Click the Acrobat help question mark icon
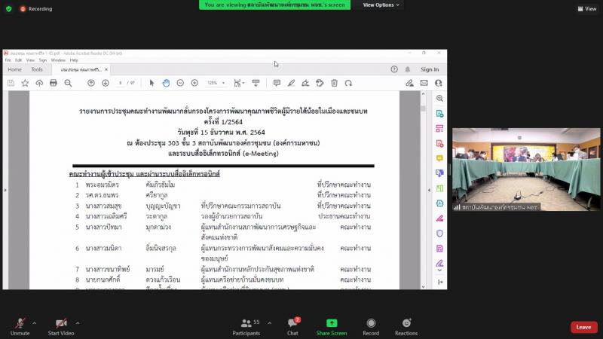The width and height of the screenshot is (603, 339). [x=394, y=69]
